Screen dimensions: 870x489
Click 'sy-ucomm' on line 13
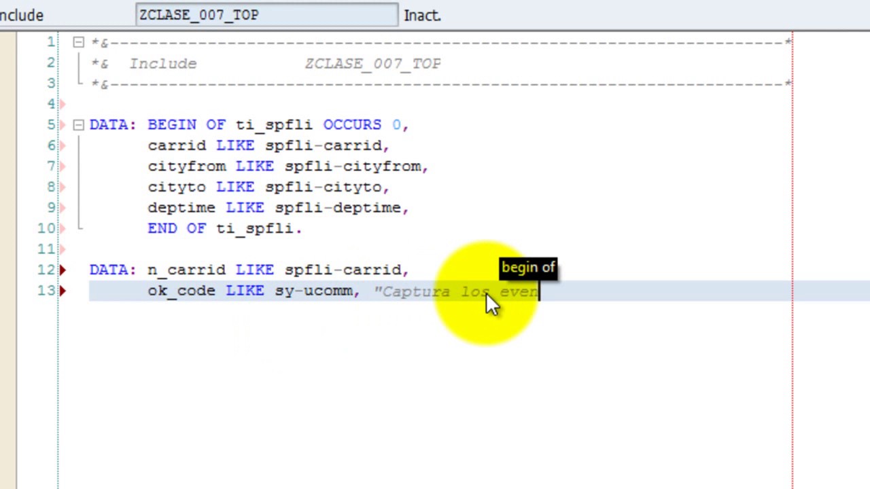(x=314, y=291)
